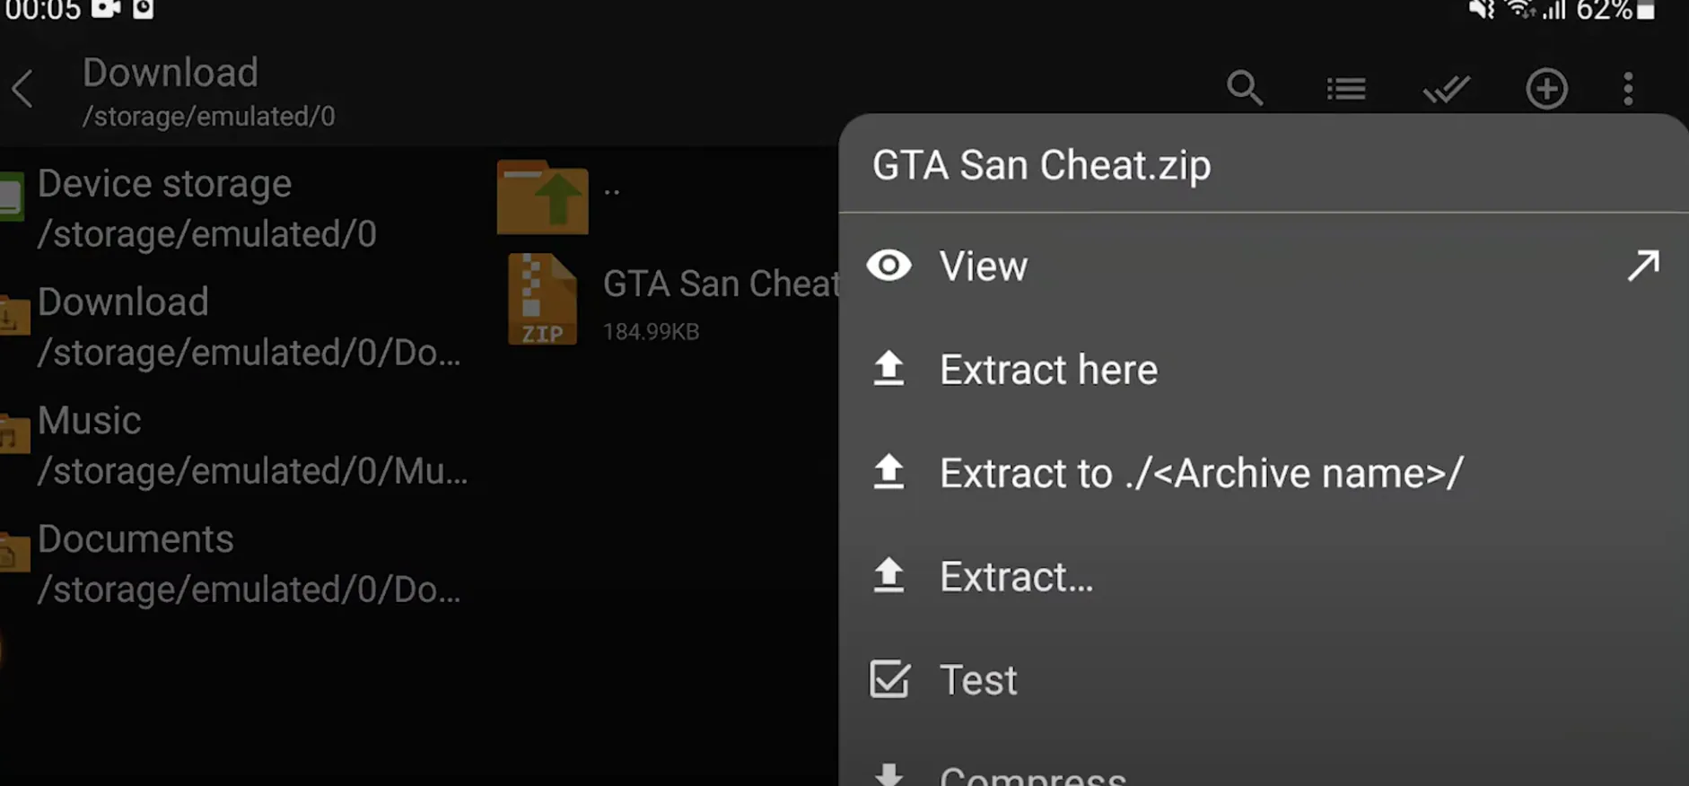Viewport: 1689px width, 786px height.
Task: Tap the Wi-Fi status icon
Action: [1520, 9]
